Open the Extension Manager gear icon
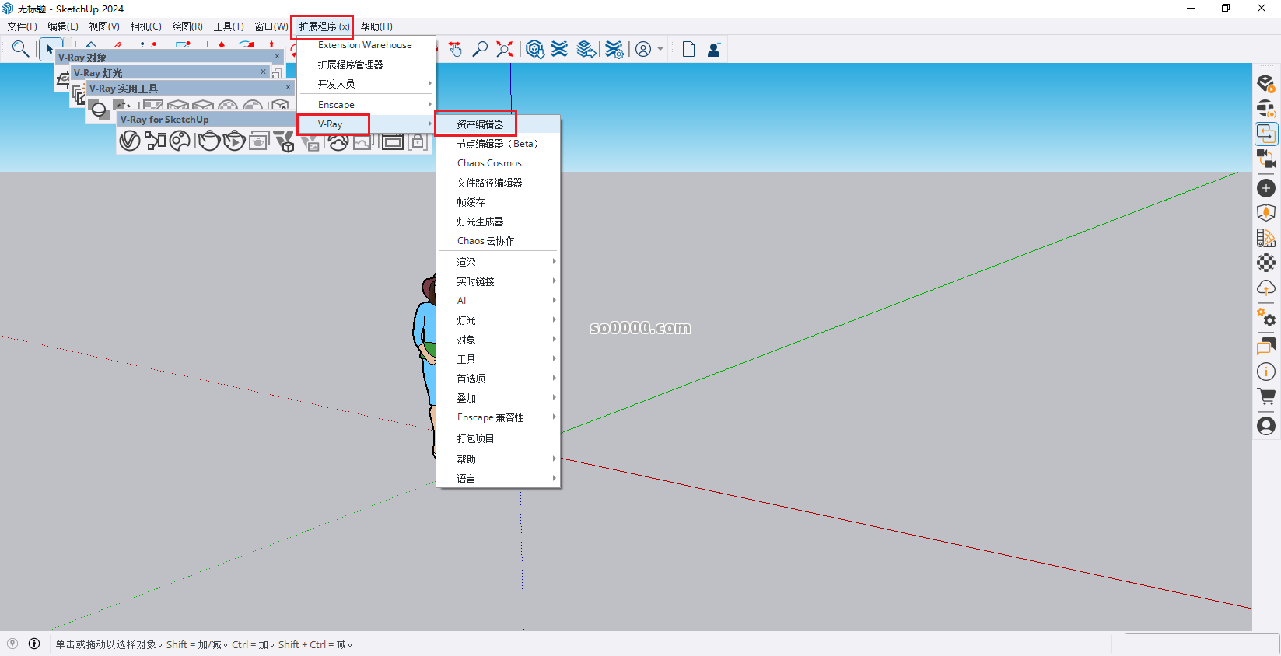Screen dimensions: 1281x656 [x=614, y=49]
